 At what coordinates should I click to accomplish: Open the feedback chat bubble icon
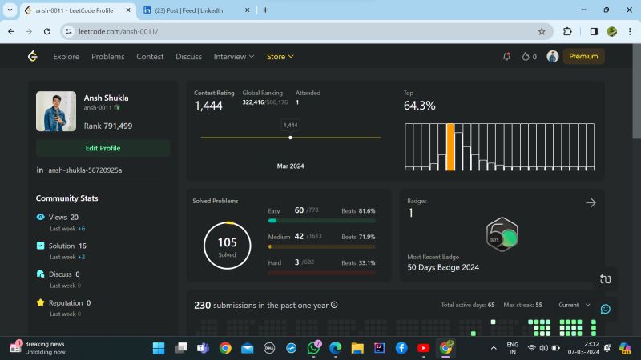pyautogui.click(x=606, y=309)
